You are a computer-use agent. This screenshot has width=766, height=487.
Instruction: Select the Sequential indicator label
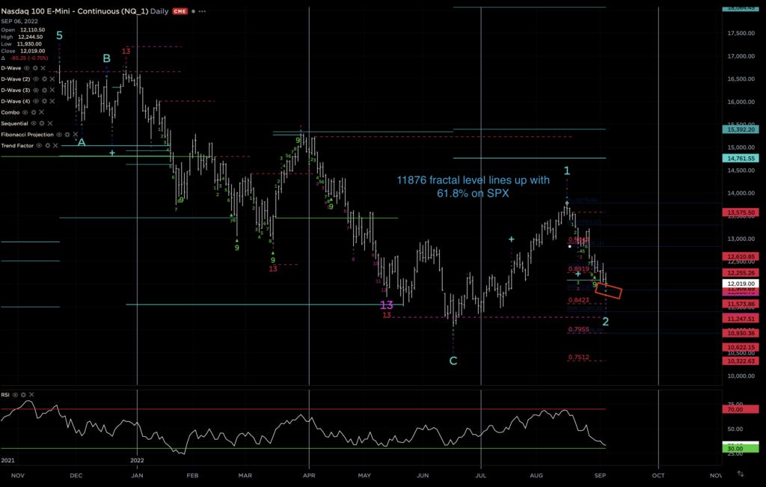pos(15,123)
